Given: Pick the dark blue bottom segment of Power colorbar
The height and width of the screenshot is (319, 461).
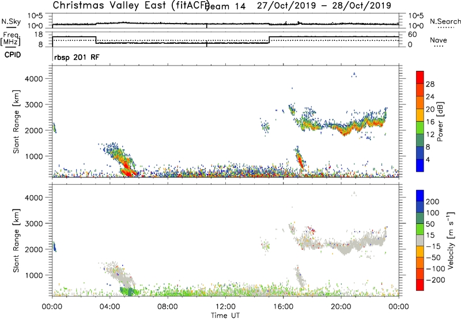Looking at the screenshot, I should pyautogui.click(x=420, y=165).
